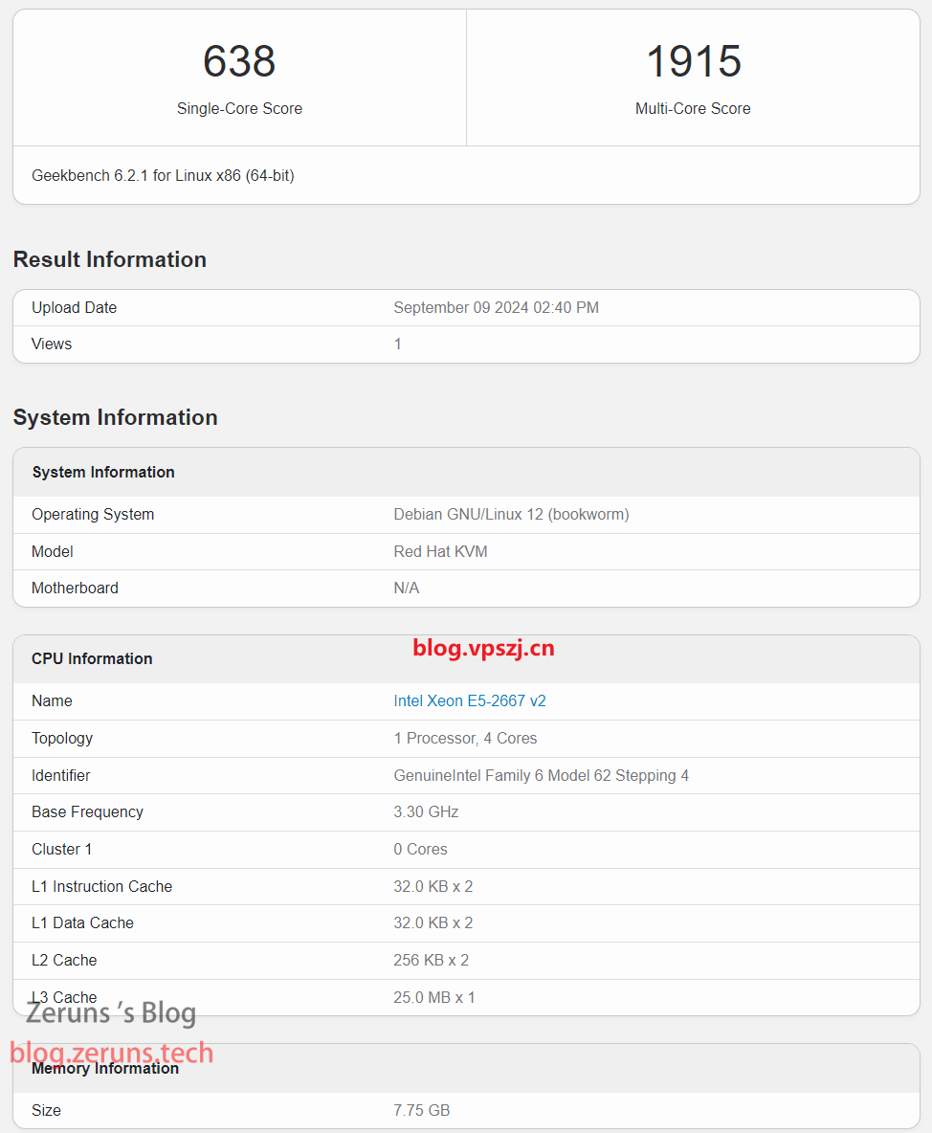The image size is (932, 1133).
Task: Click the System Information section heading
Action: pyautogui.click(x=115, y=417)
